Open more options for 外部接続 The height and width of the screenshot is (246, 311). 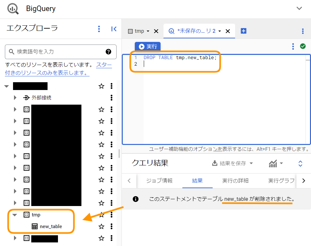[x=111, y=97]
